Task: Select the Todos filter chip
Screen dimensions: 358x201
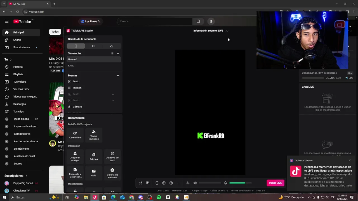Action: [x=55, y=32]
